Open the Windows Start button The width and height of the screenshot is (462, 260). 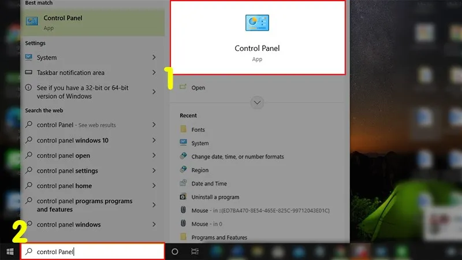[10, 252]
